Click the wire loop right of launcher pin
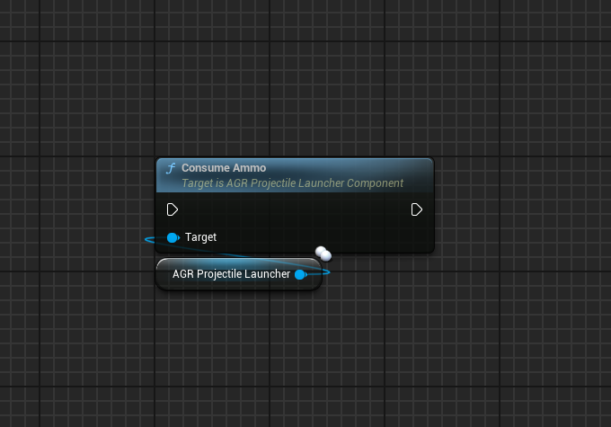This screenshot has height=427, width=611. 323,271
